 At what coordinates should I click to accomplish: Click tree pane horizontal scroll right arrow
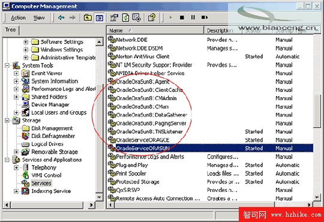[91, 205]
